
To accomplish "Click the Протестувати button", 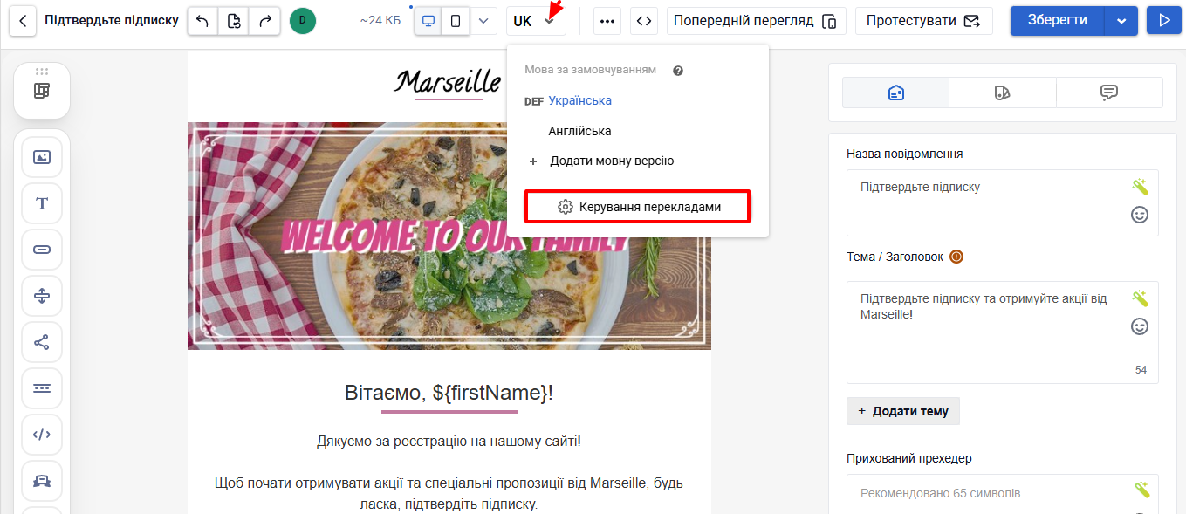I will [923, 20].
